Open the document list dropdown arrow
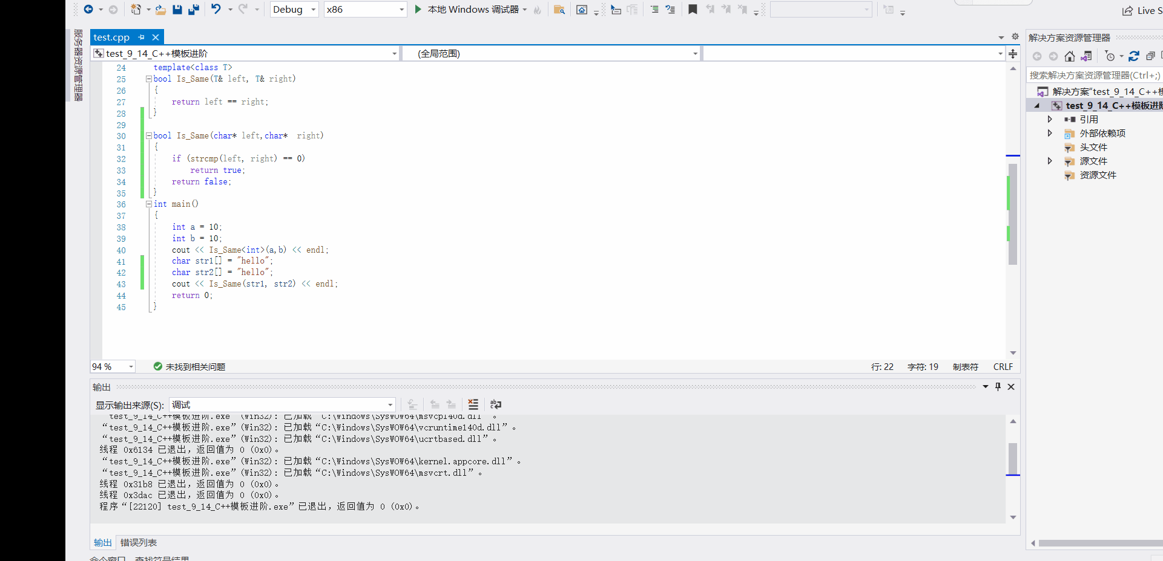The image size is (1163, 561). pos(1001,37)
